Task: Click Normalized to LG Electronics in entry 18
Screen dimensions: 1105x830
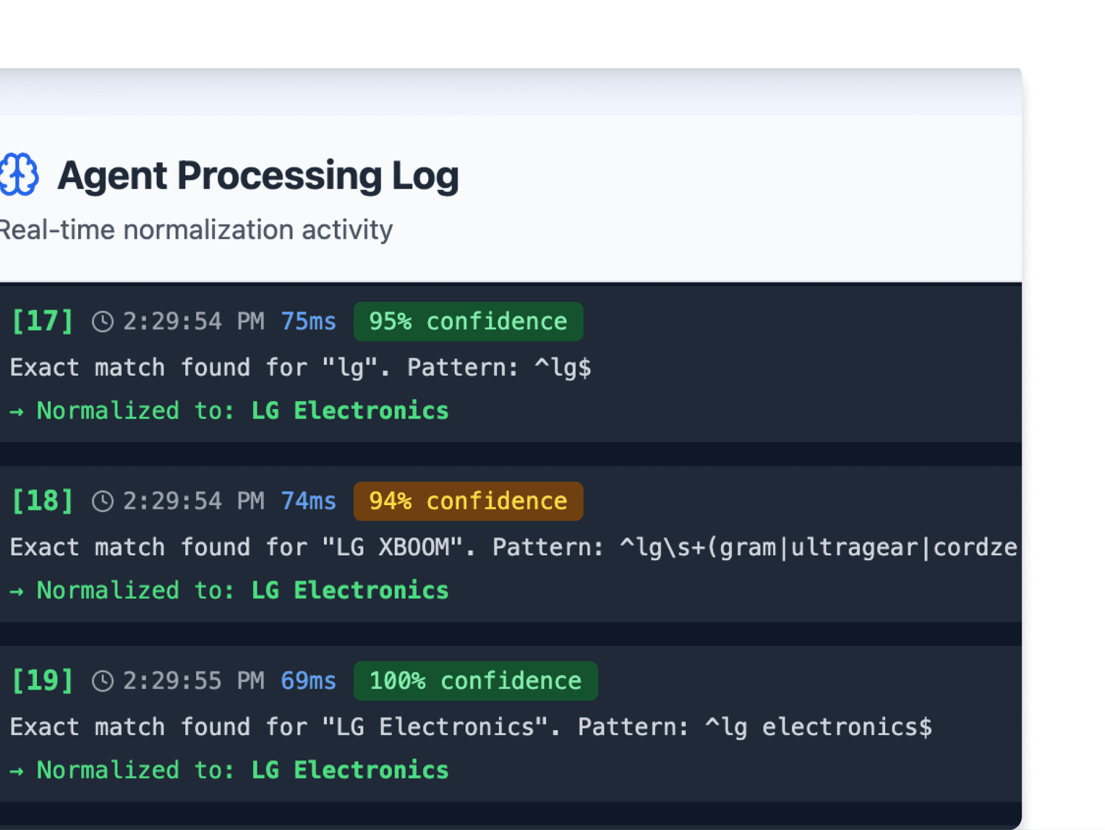Action: pos(229,590)
